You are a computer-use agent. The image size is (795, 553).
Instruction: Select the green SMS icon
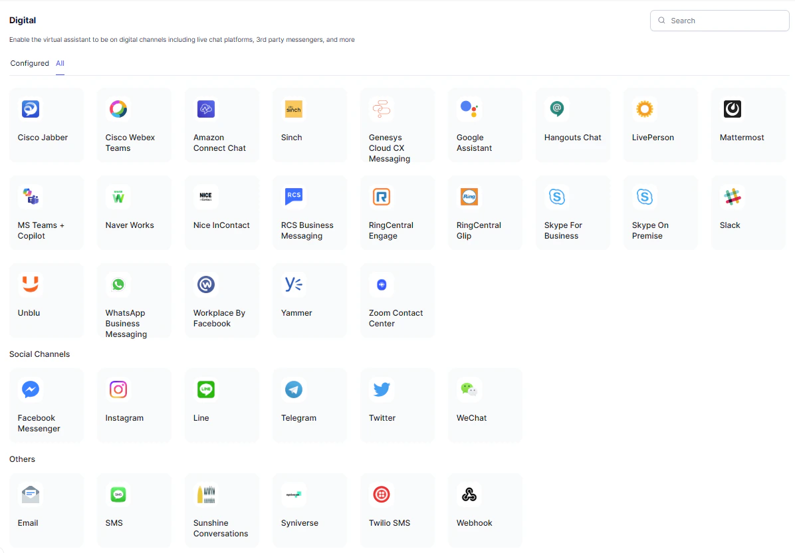click(118, 495)
